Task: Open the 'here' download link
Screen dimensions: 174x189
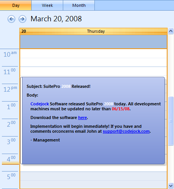Action: tap(82, 118)
